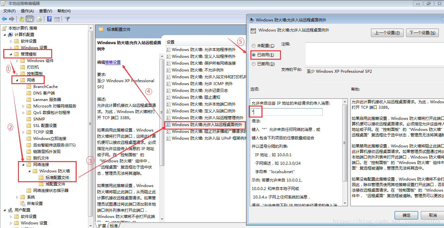Viewport: 444px width, 228px height.
Task: Open the 帮助(H) menu
Action: 64,11
